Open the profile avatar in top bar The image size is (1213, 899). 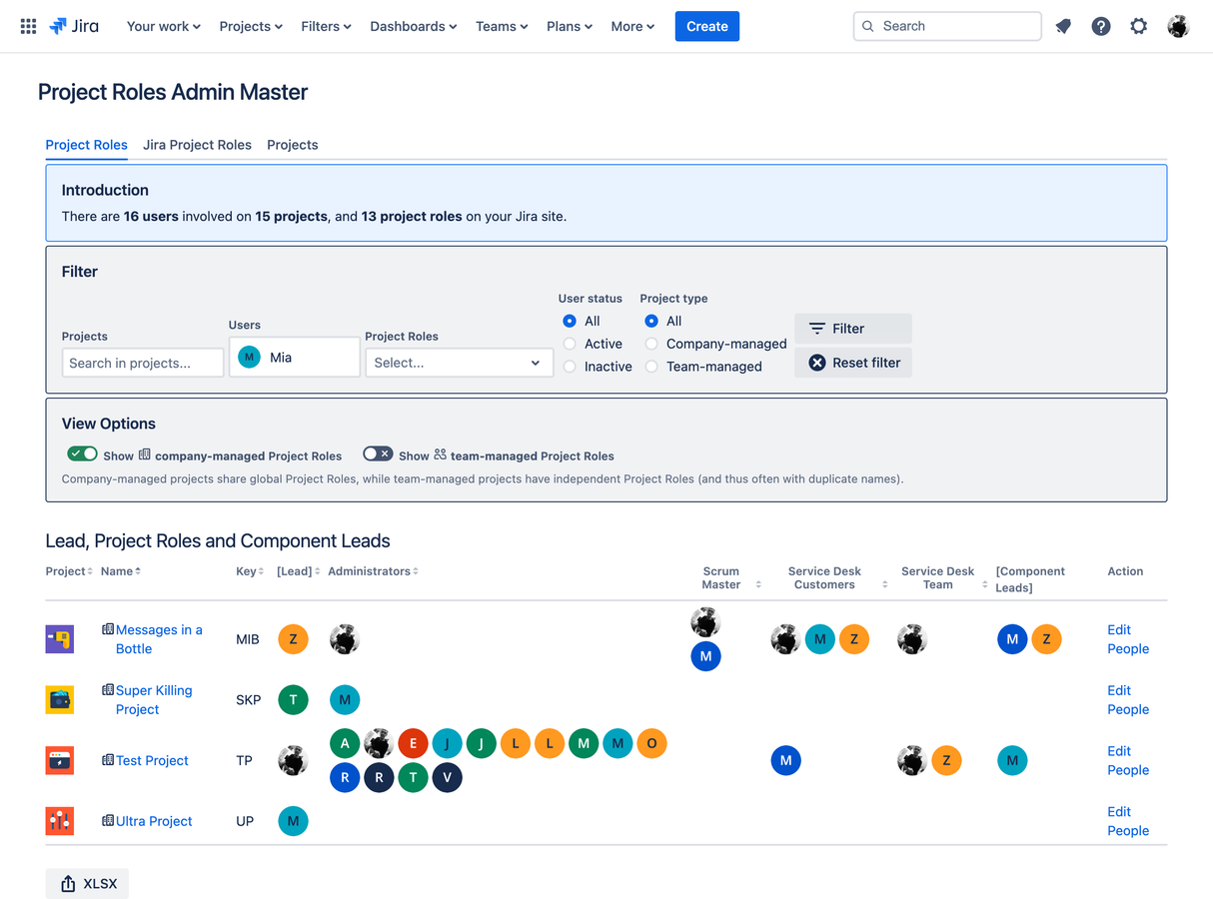click(x=1178, y=26)
